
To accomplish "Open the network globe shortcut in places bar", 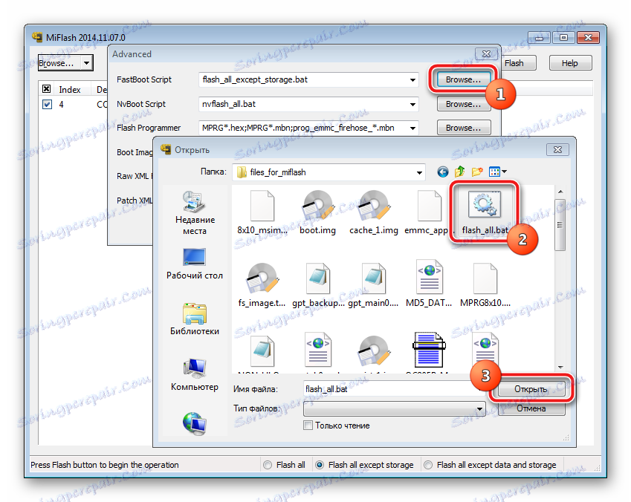I will tap(195, 423).
